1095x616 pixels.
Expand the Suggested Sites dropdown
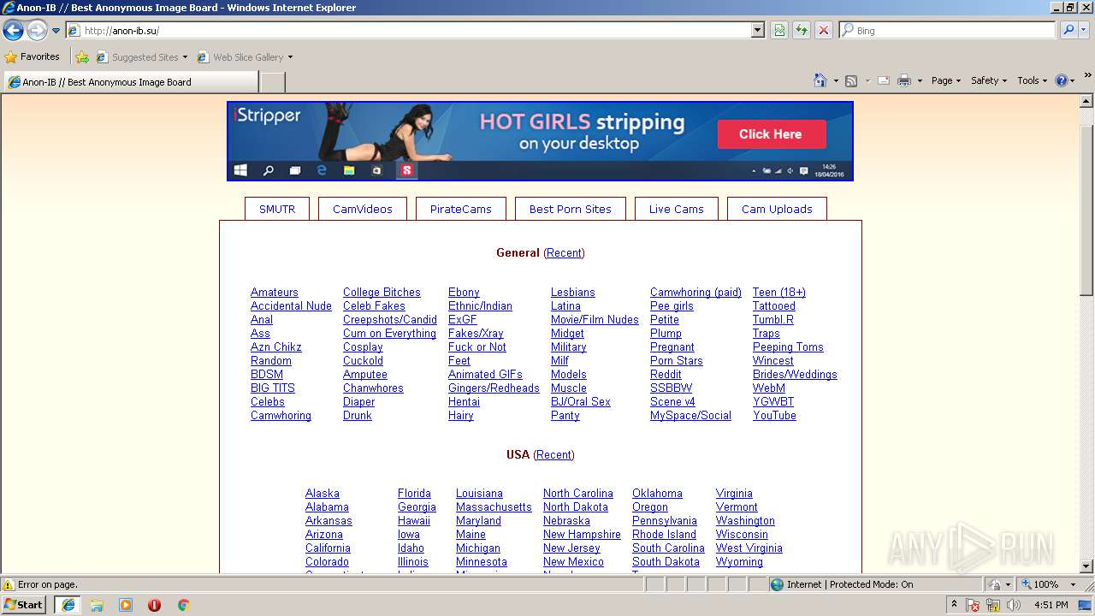click(x=185, y=57)
